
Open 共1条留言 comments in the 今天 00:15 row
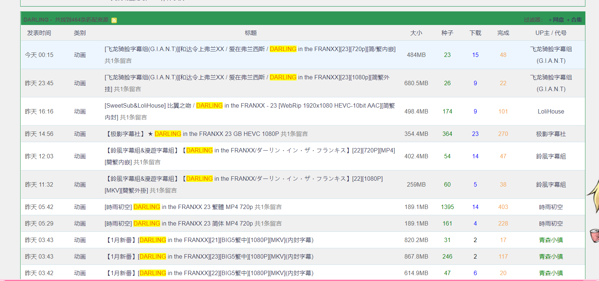tap(118, 61)
